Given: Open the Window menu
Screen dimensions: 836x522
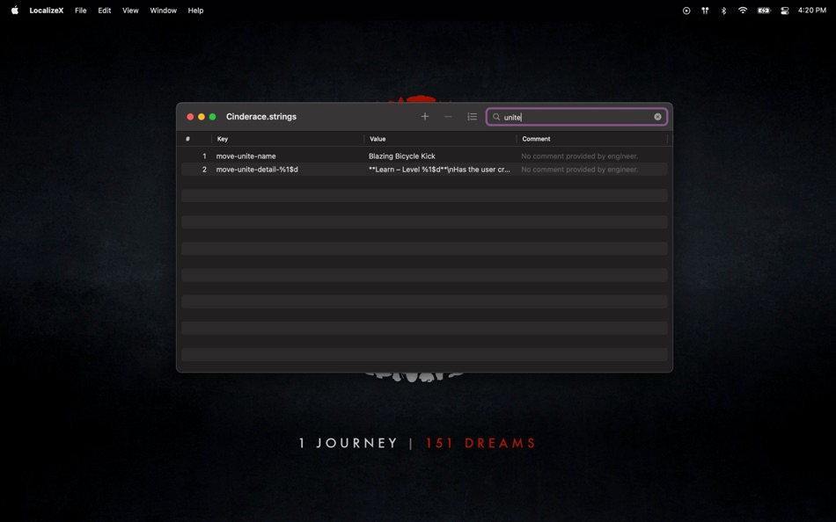Looking at the screenshot, I should pos(163,11).
